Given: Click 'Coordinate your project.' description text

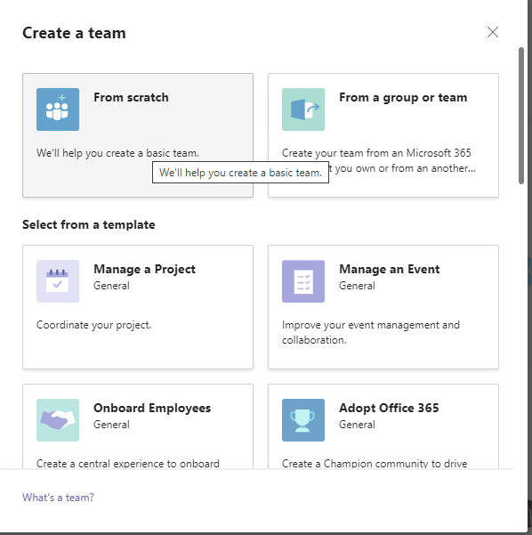Looking at the screenshot, I should (x=93, y=325).
